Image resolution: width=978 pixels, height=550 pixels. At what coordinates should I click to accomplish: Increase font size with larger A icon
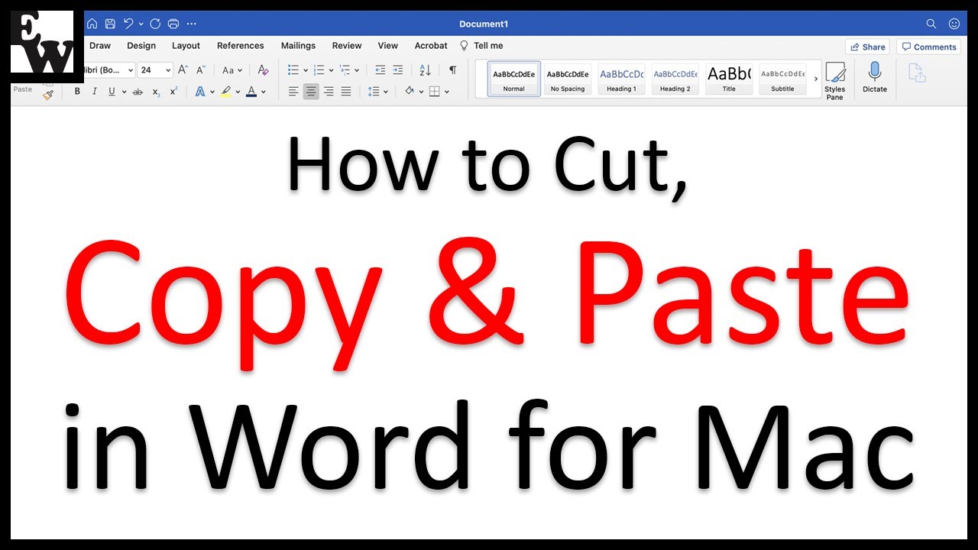(x=183, y=70)
